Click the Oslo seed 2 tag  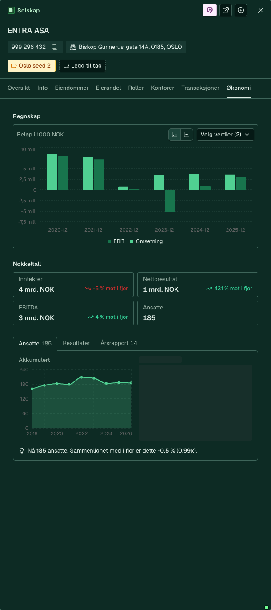pos(32,66)
